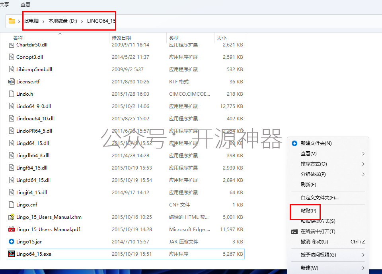Select the Lingj64_15.dll file icon
This screenshot has height=274, width=382.
click(x=12, y=192)
